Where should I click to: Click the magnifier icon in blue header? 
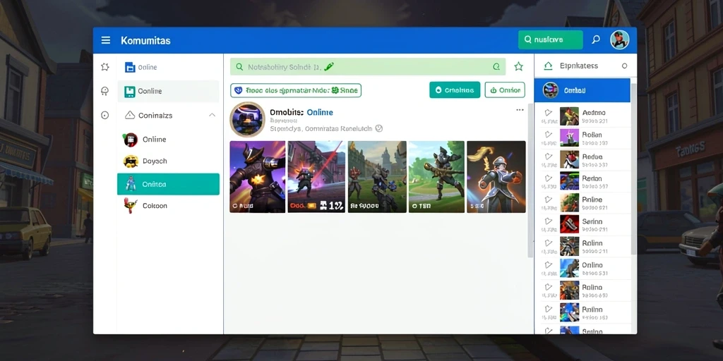(596, 40)
